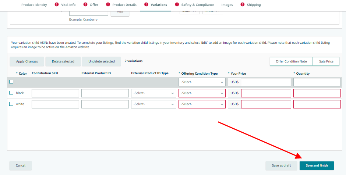This screenshot has height=175, width=346.
Task: Click Save as draft
Action: (x=281, y=165)
